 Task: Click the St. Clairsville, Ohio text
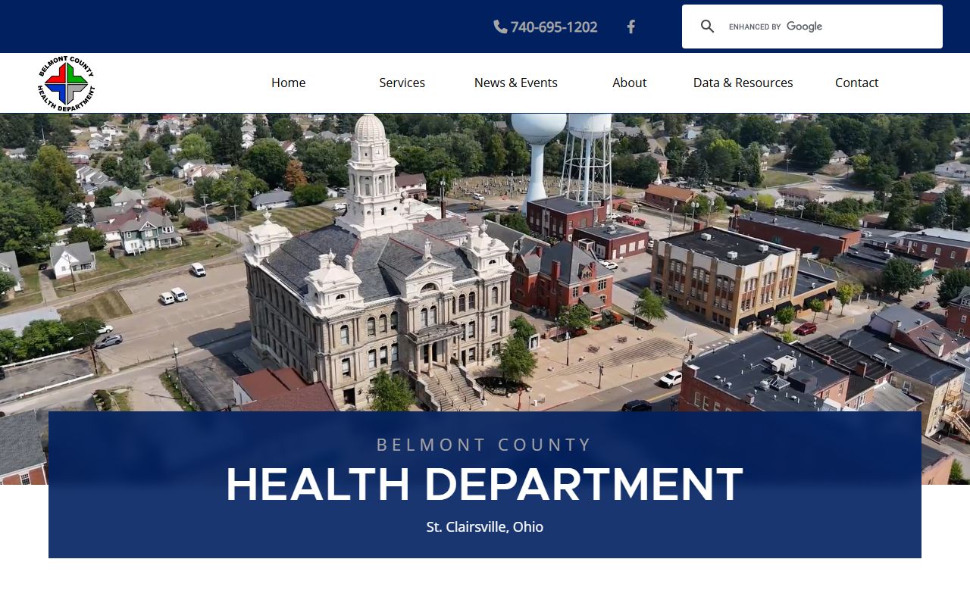pyautogui.click(x=485, y=526)
